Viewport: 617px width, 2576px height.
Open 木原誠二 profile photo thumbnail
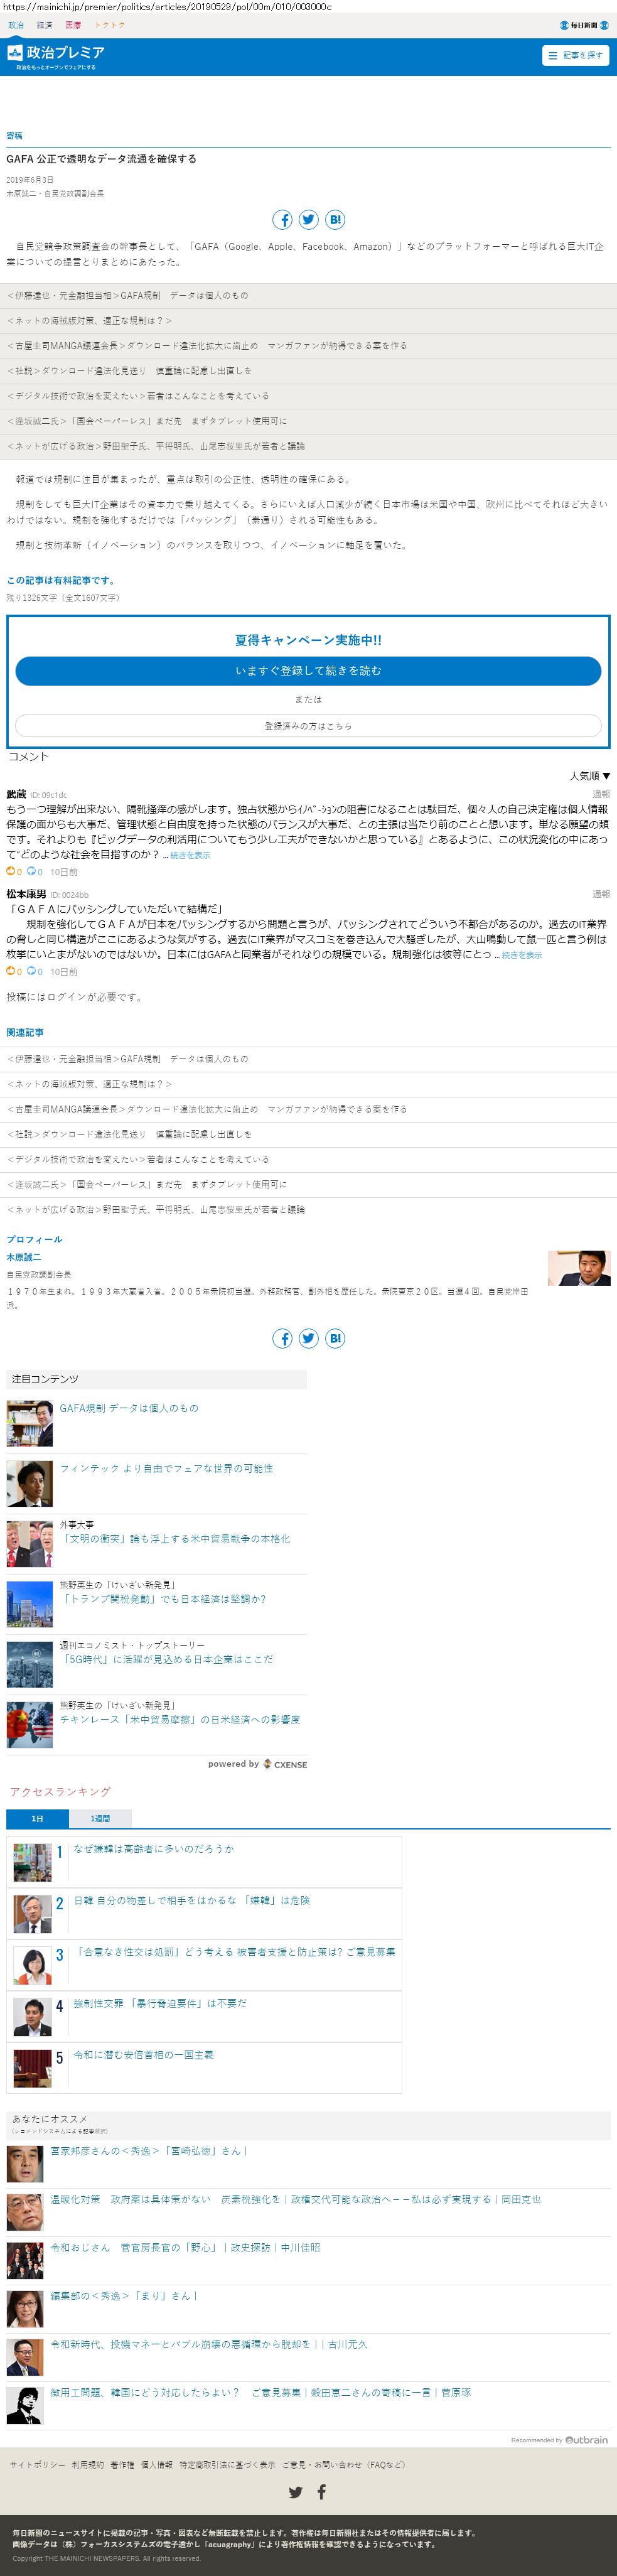pos(579,1268)
